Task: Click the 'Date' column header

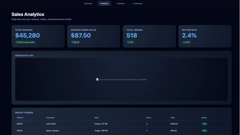Action: pyautogui.click(x=96, y=118)
